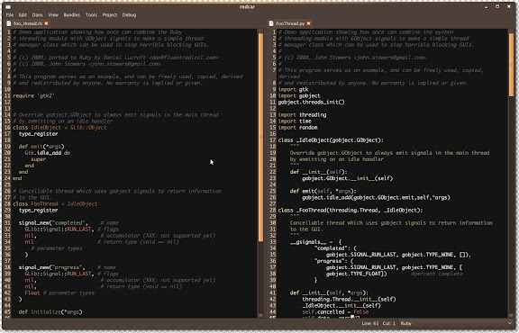Click "class _FooThread(threading.Thread, _IdleObject):" line

pos(351,211)
